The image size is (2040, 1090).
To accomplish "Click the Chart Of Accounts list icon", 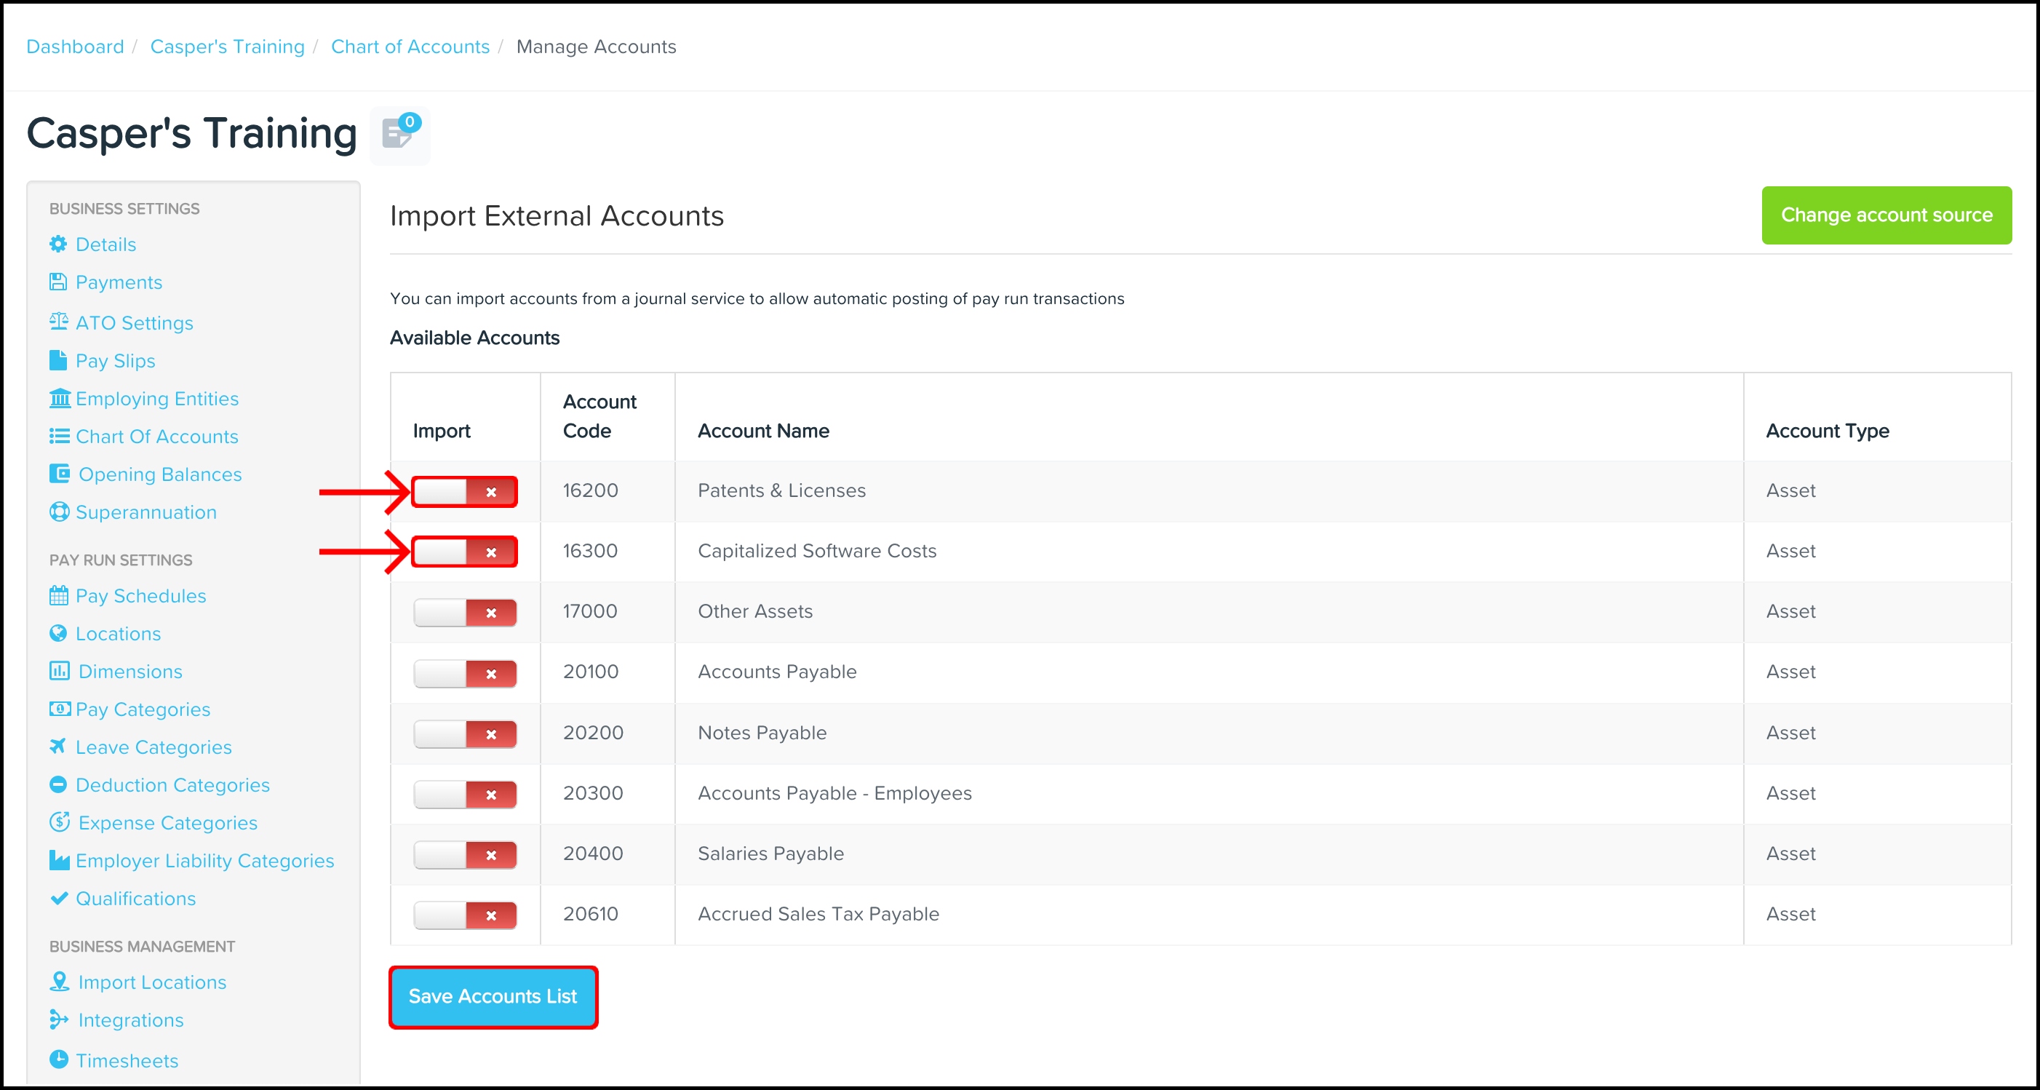I will click(x=60, y=437).
